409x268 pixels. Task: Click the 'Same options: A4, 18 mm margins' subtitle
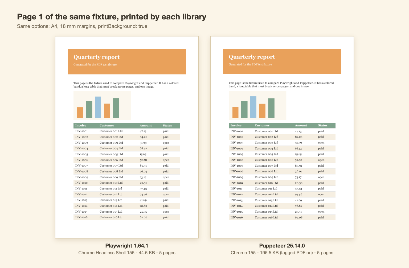82,26
